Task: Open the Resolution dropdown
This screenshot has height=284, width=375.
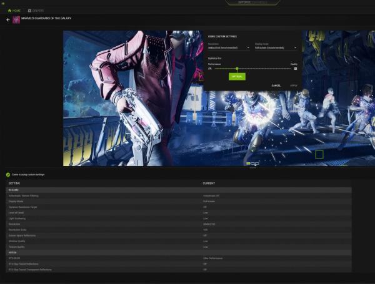Action: point(229,48)
